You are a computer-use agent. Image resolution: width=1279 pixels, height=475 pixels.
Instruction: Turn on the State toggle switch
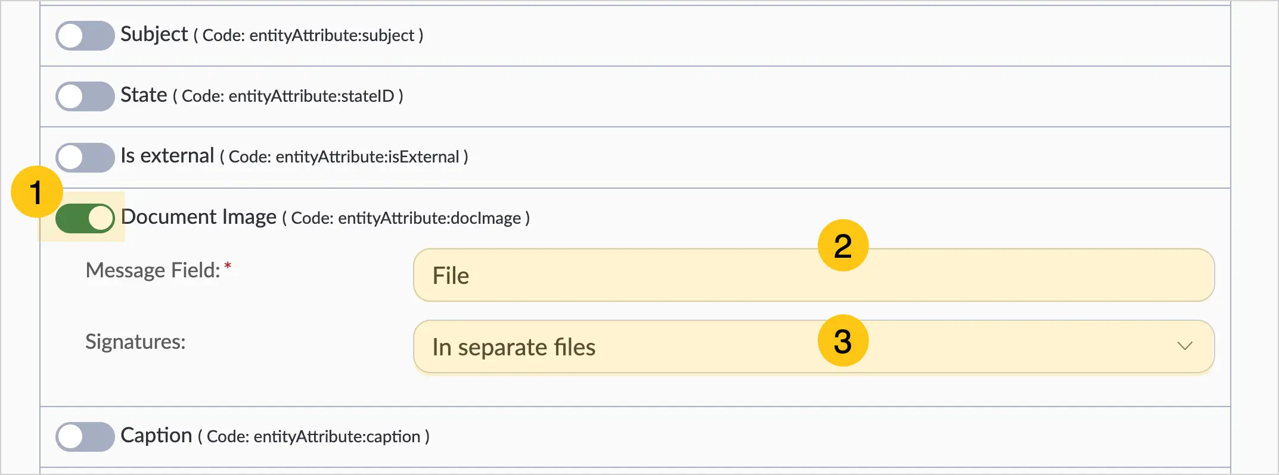[85, 96]
